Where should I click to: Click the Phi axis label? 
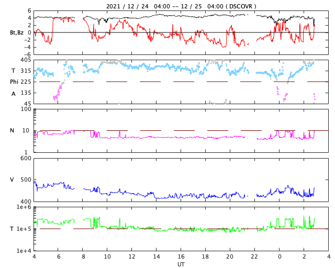(x=14, y=82)
